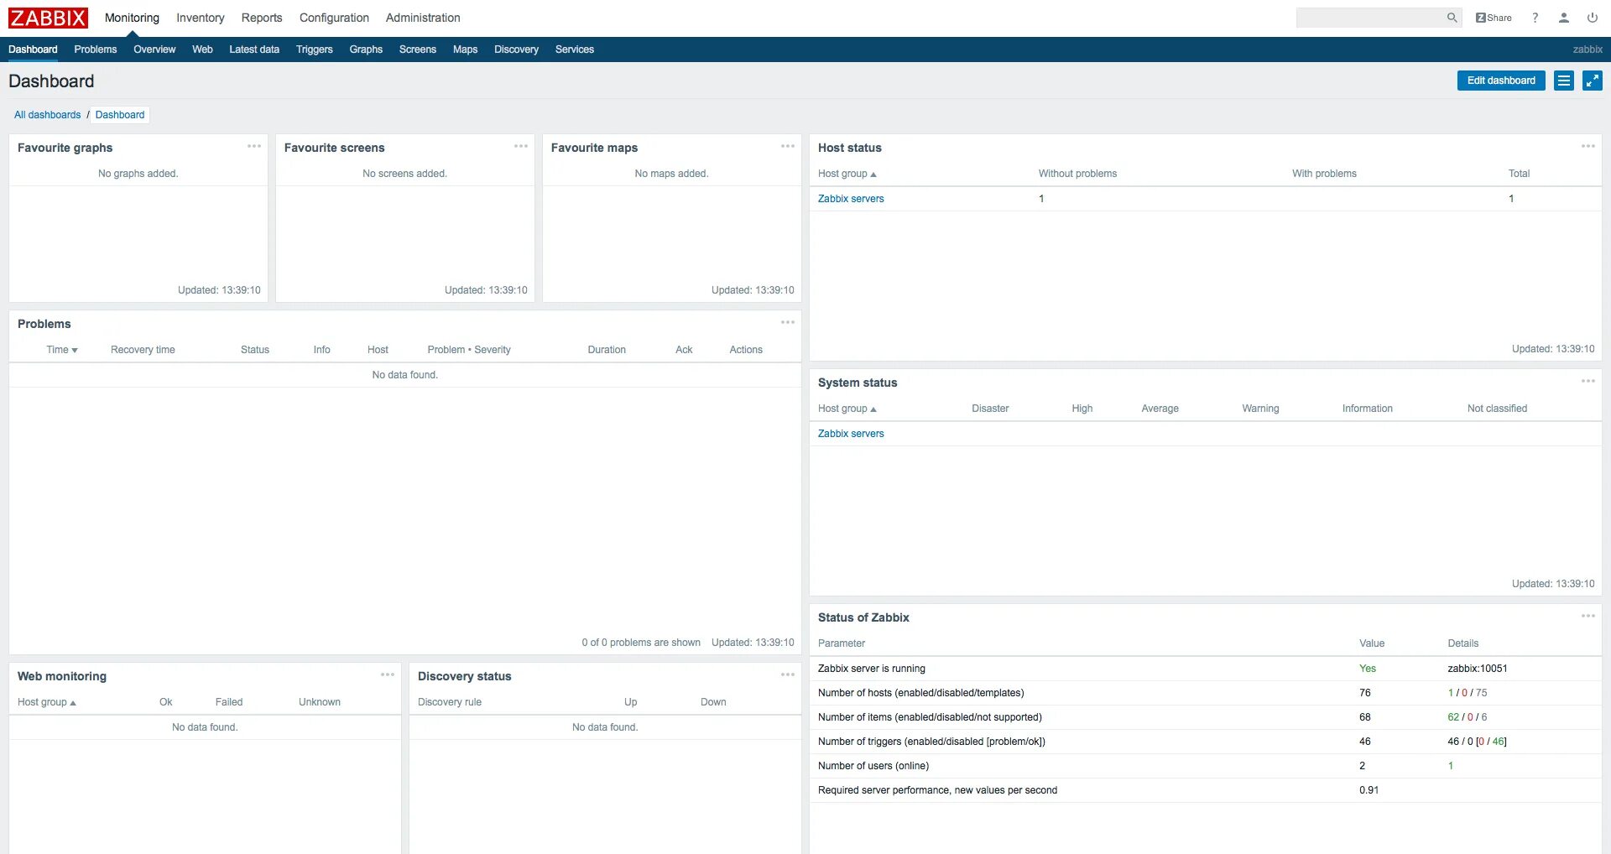Screen dimensions: 1611x854
Task: Click the enabled hosts count 1
Action: pos(1451,693)
